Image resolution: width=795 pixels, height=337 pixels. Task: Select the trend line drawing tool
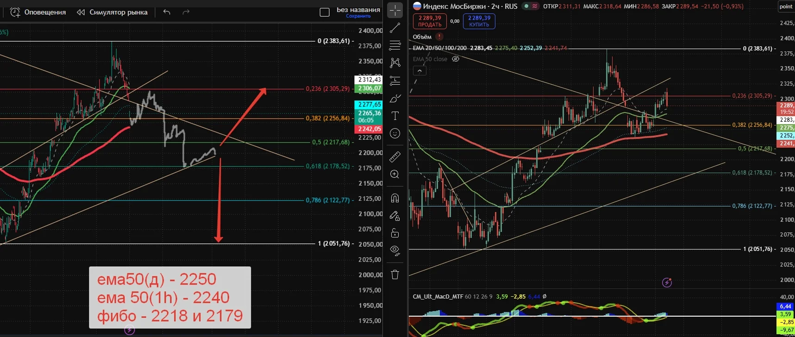[x=395, y=28]
